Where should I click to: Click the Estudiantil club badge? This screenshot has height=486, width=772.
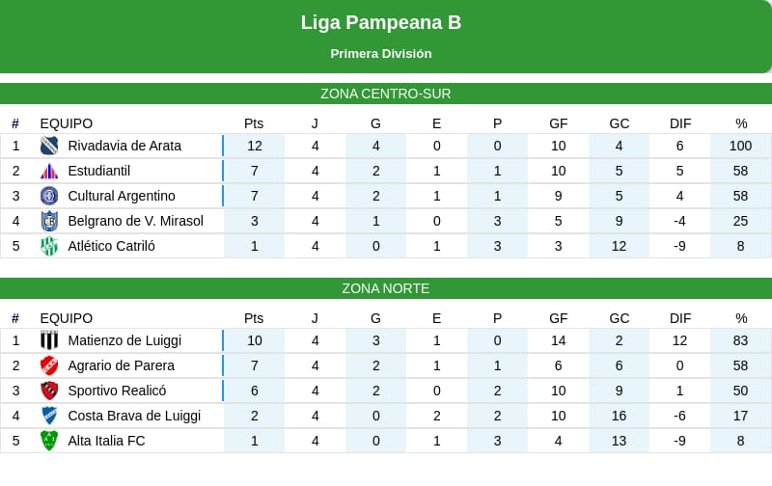coord(49,171)
